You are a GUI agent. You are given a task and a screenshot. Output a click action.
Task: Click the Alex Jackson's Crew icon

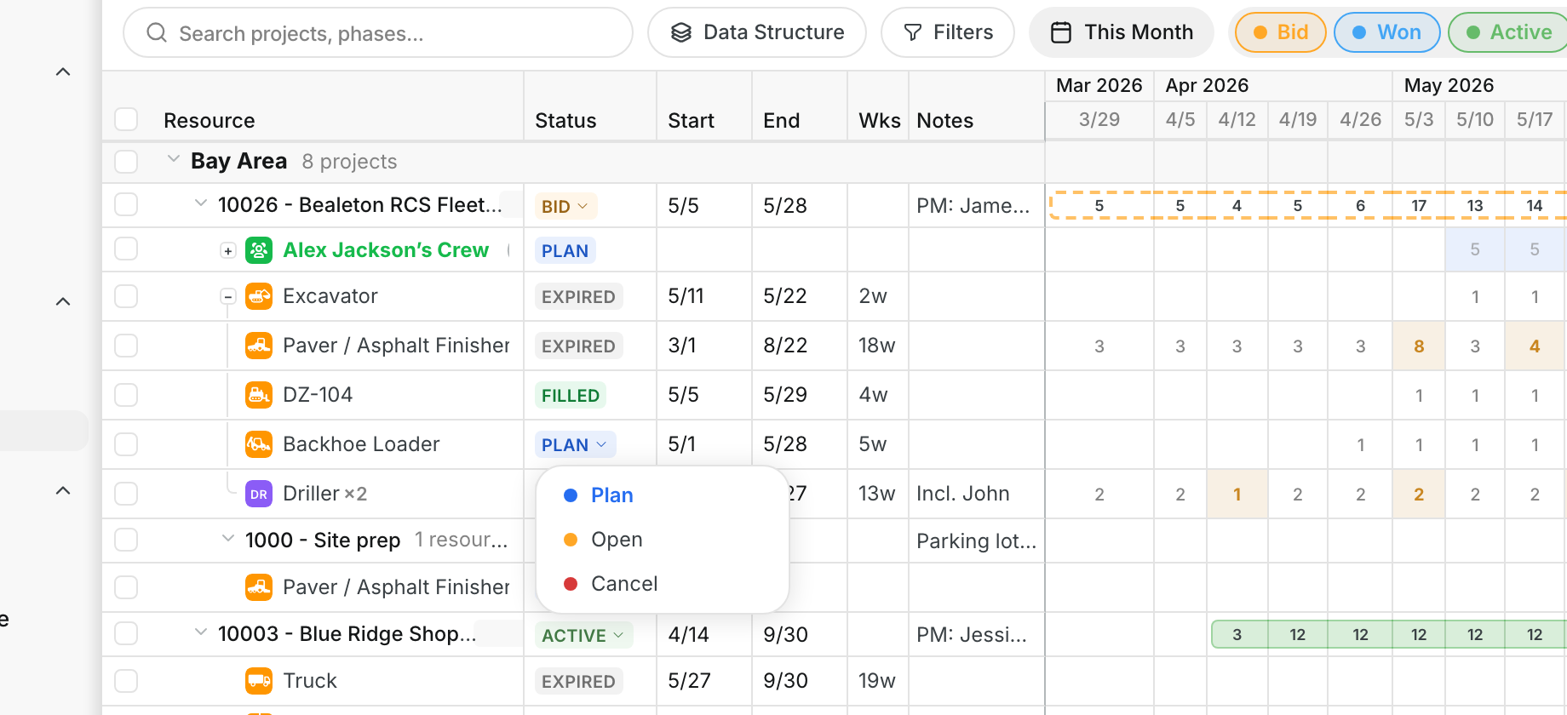259,250
